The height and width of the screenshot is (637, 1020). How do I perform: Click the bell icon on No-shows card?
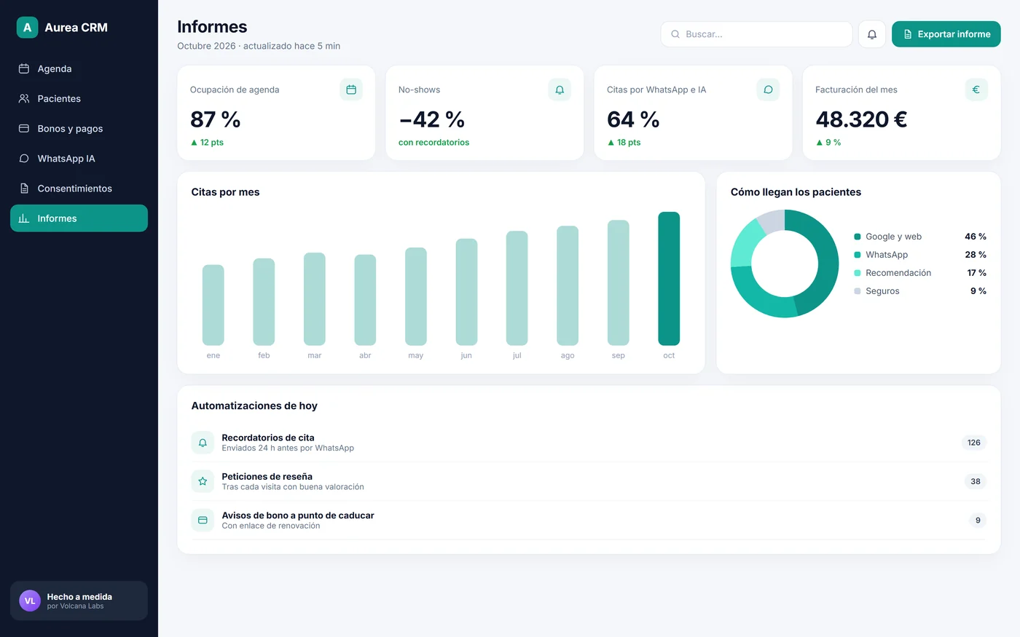pos(560,90)
